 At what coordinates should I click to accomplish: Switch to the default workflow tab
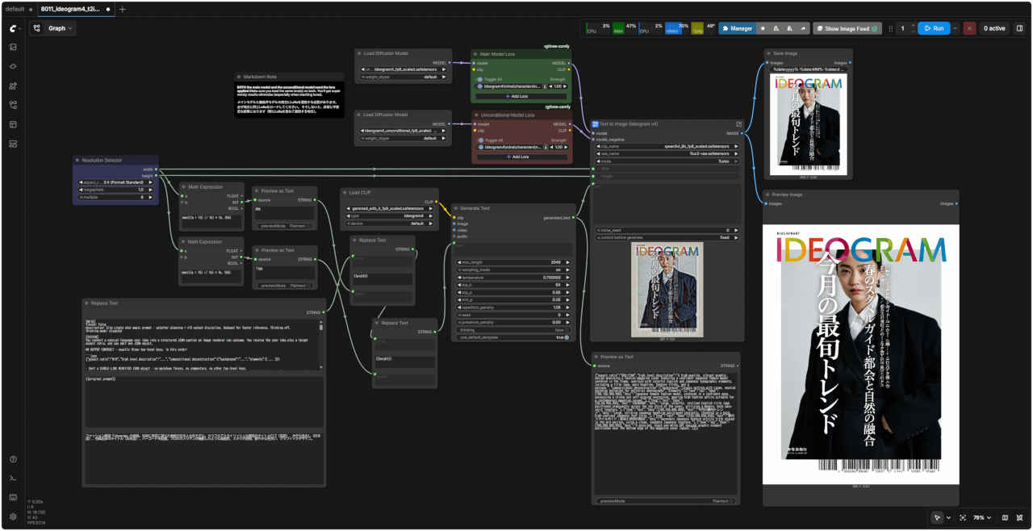point(19,9)
